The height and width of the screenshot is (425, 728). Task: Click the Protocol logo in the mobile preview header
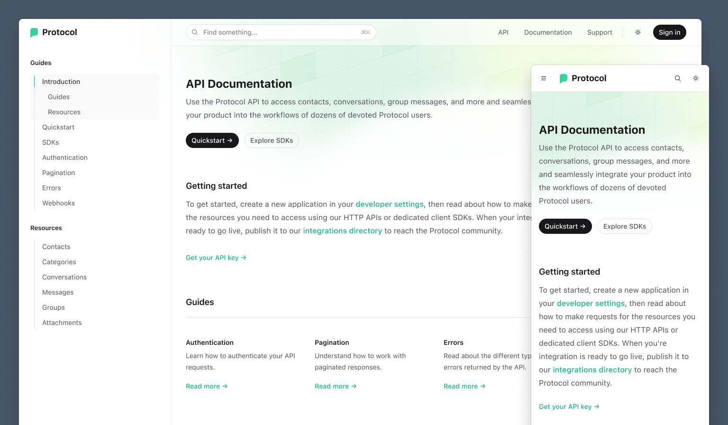coord(582,78)
